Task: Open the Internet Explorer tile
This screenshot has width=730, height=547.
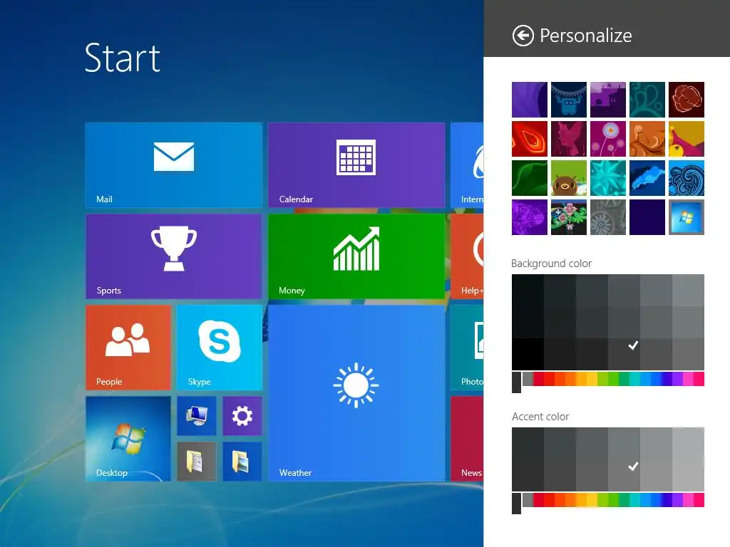Action: 467,165
